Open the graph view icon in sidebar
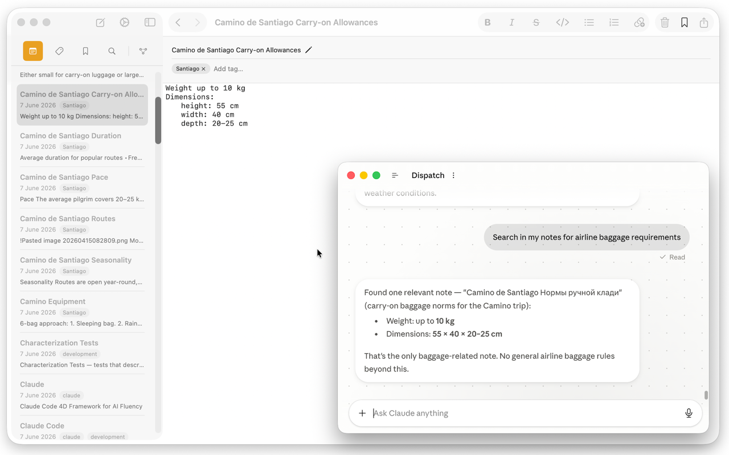The width and height of the screenshot is (729, 455). [143, 51]
